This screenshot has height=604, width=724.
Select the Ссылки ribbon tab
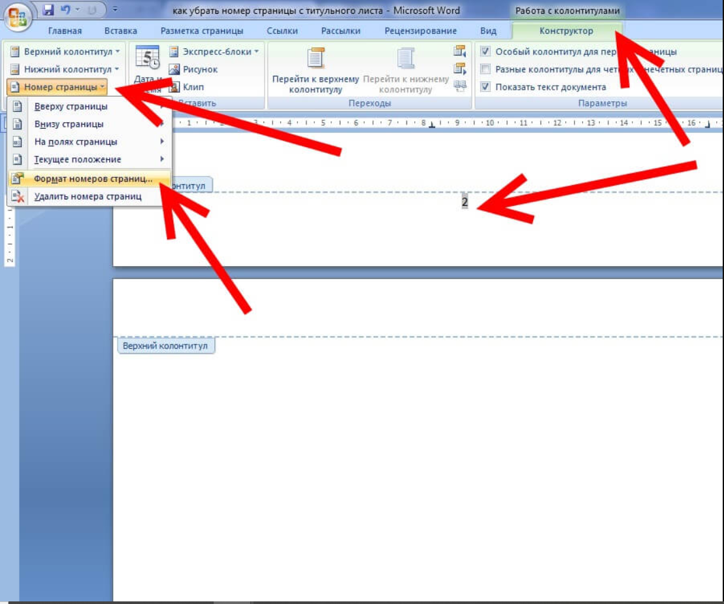[x=282, y=31]
